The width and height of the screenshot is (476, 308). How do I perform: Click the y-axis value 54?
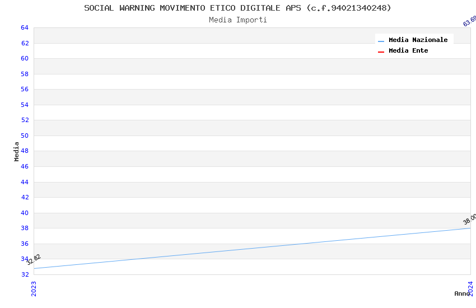[x=25, y=105]
